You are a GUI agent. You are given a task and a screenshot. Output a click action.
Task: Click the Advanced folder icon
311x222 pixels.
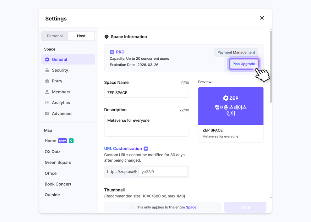(47, 114)
